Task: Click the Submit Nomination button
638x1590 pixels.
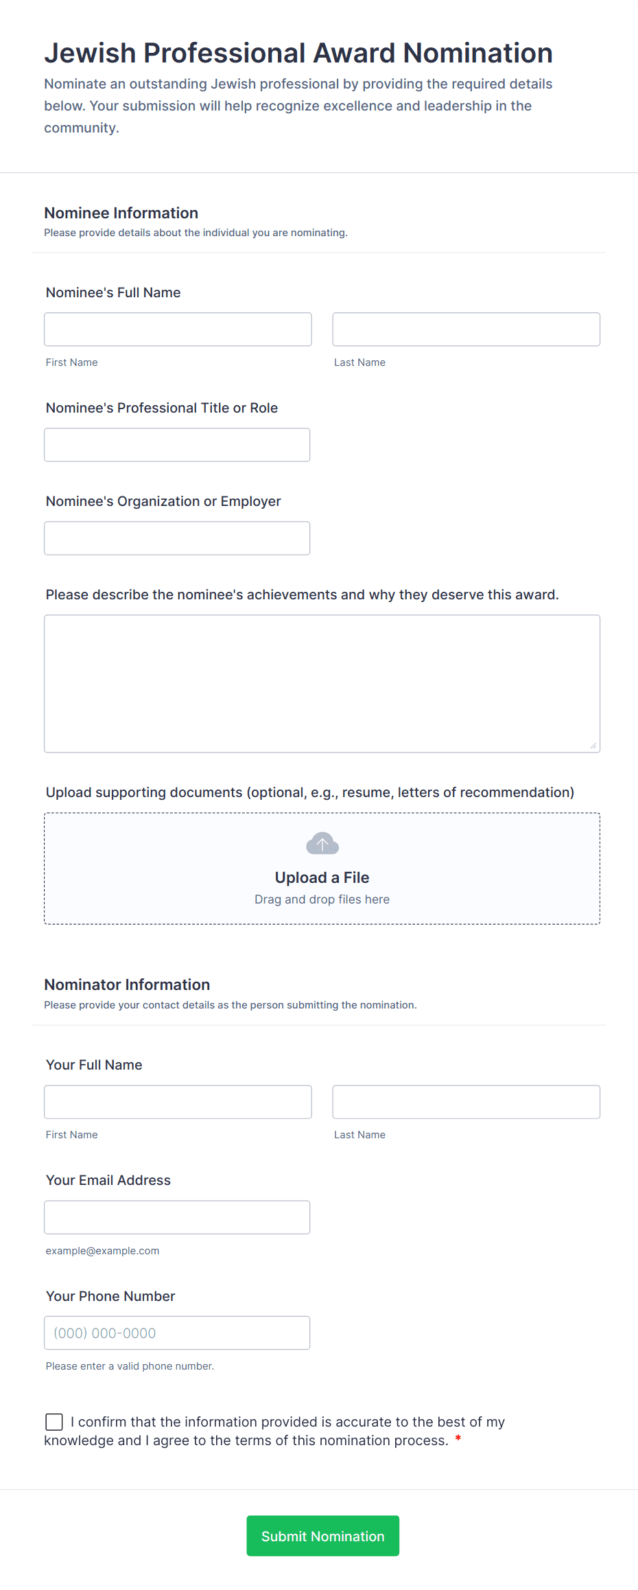Action: click(322, 1536)
